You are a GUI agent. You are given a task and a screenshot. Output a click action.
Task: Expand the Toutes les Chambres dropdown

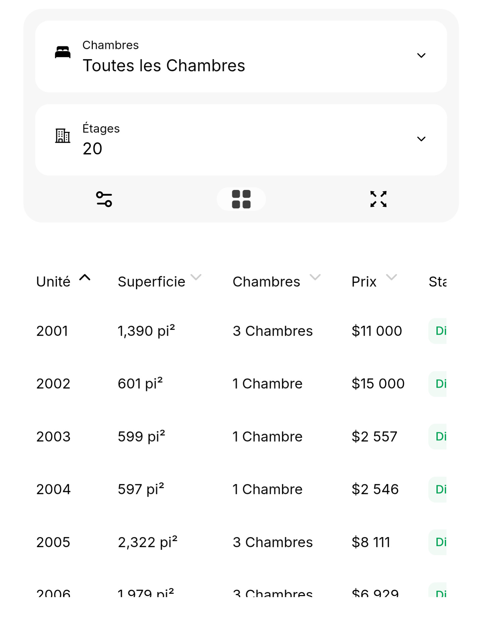coord(421,56)
